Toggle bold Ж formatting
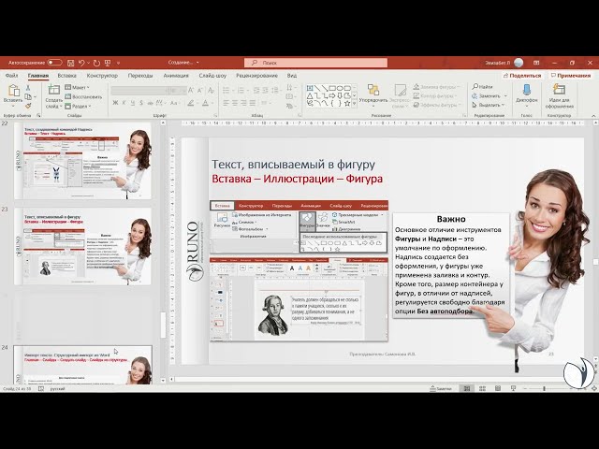Viewport: 599px width, 449px height. tap(115, 103)
